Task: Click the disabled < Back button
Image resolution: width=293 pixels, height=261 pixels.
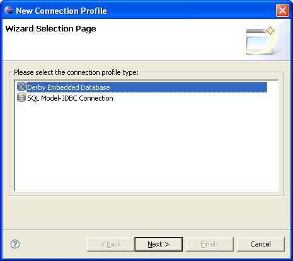Action: pos(110,244)
